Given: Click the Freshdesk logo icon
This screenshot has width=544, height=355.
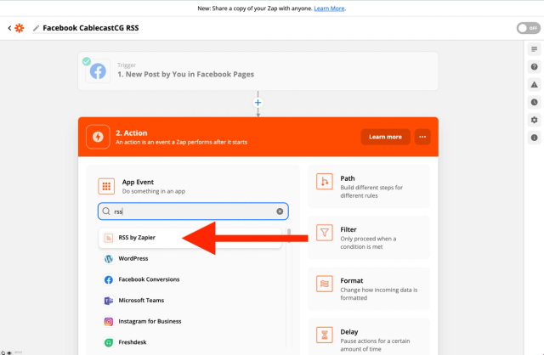Looking at the screenshot, I should pos(109,342).
